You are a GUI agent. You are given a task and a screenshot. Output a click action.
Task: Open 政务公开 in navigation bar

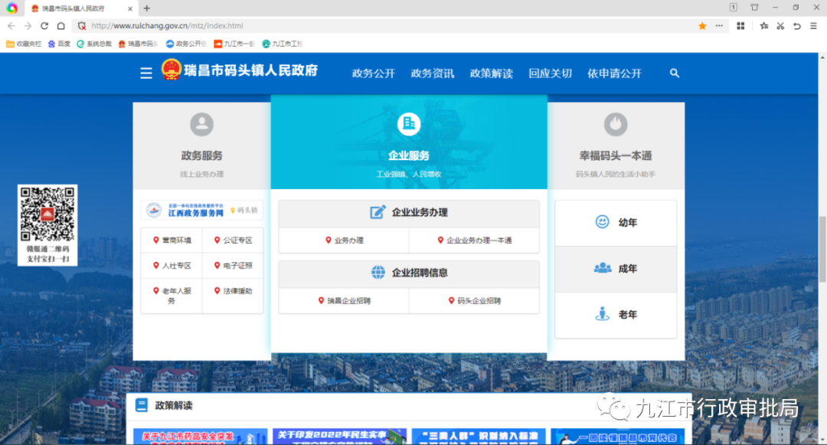[x=374, y=74]
